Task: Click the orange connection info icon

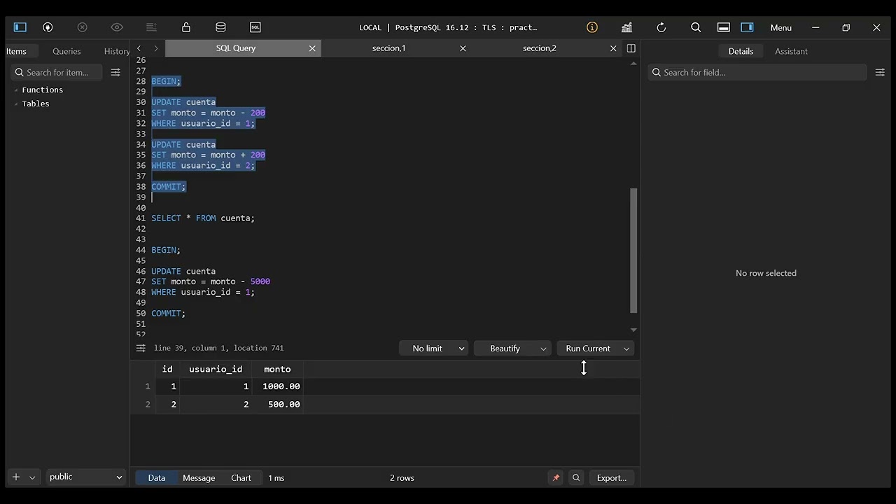Action: click(592, 27)
